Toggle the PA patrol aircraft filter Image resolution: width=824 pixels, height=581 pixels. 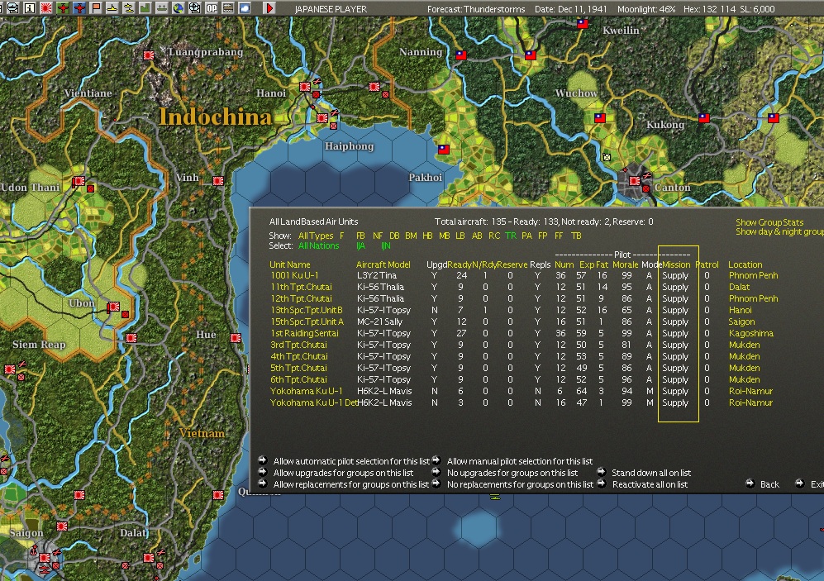tap(527, 236)
